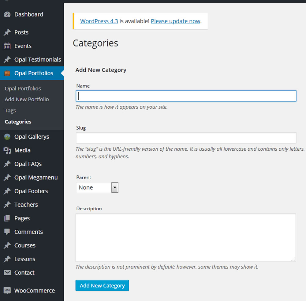Viewport: 306px width, 301px height.
Task: Click into the Slug input field
Action: click(186, 138)
